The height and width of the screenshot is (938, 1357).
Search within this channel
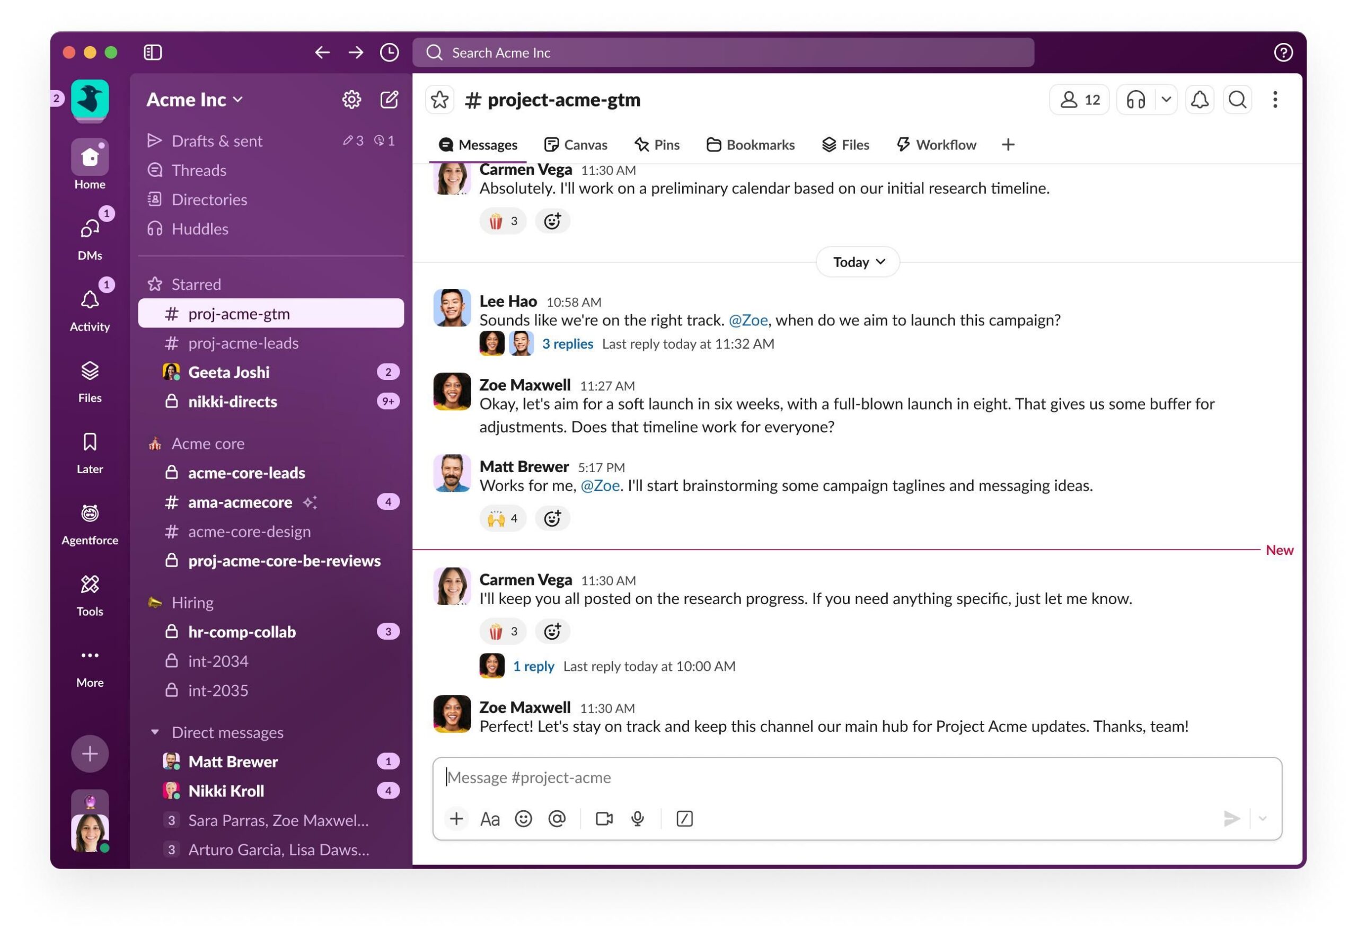point(1237,99)
